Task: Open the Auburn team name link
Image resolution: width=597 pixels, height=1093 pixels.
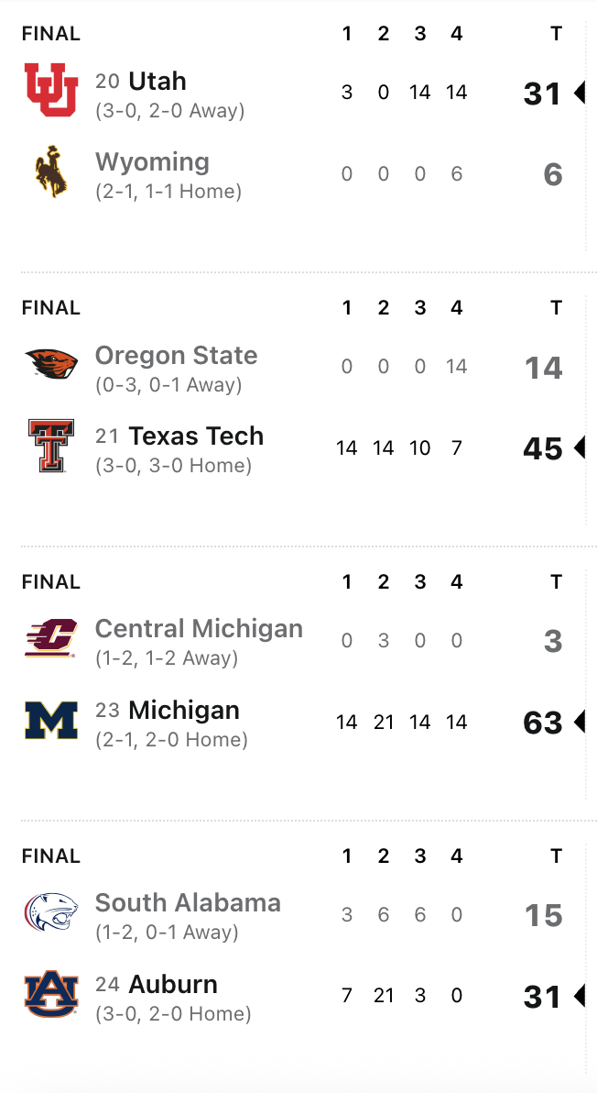Action: (173, 984)
